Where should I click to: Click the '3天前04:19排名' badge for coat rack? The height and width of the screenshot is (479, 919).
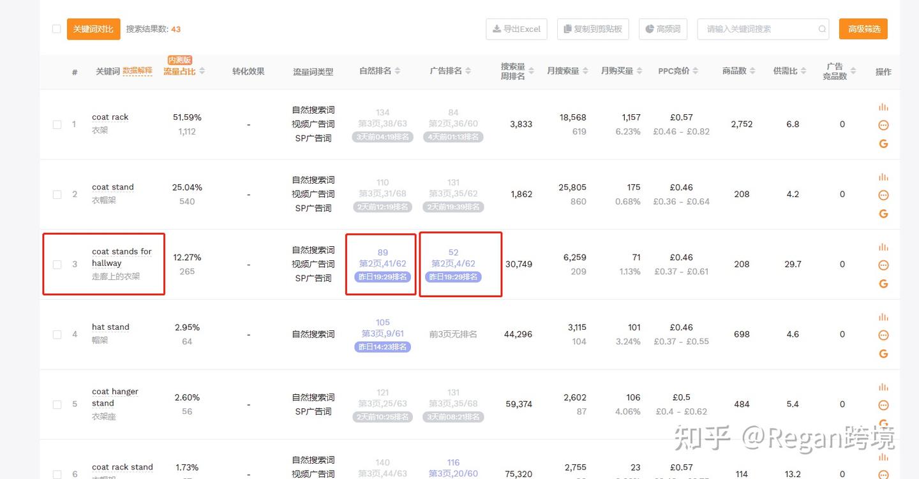(x=383, y=137)
